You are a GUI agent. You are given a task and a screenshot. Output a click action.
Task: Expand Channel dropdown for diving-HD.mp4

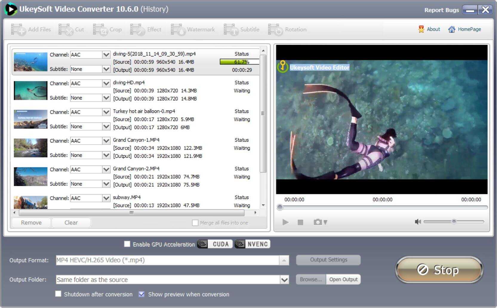pos(106,83)
